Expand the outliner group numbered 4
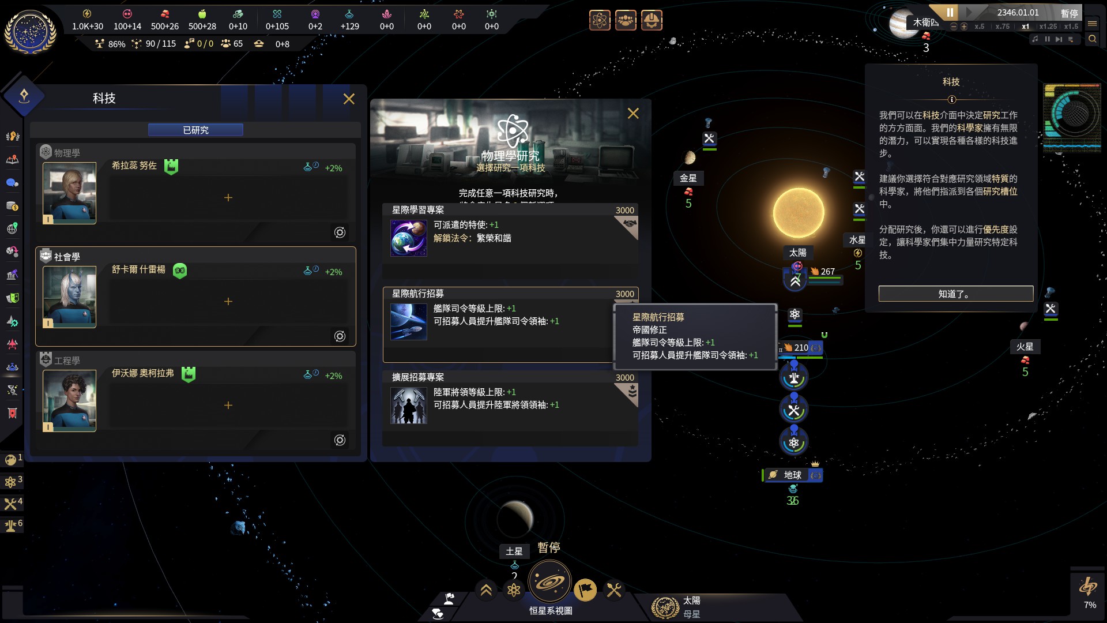This screenshot has height=623, width=1107. click(x=12, y=503)
